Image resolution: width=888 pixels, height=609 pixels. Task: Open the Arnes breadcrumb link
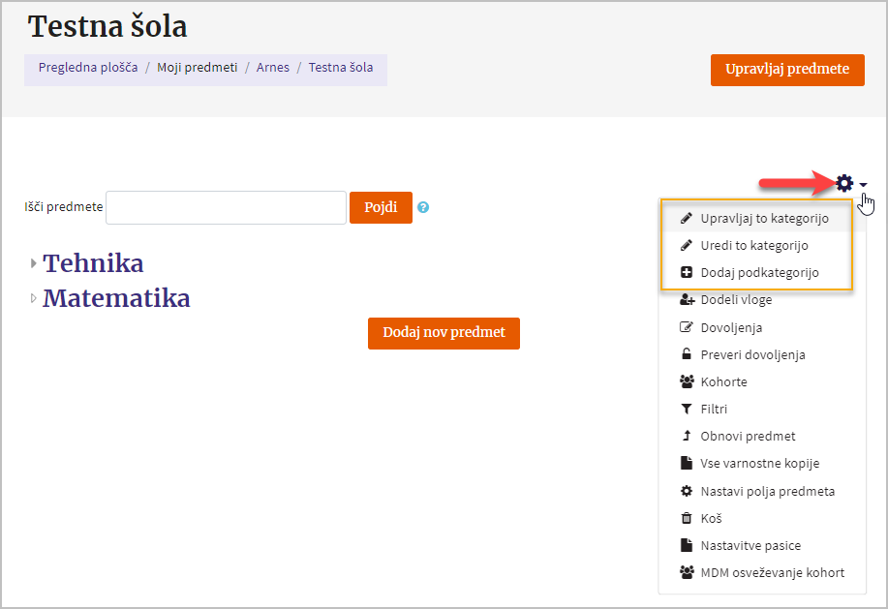(x=273, y=68)
